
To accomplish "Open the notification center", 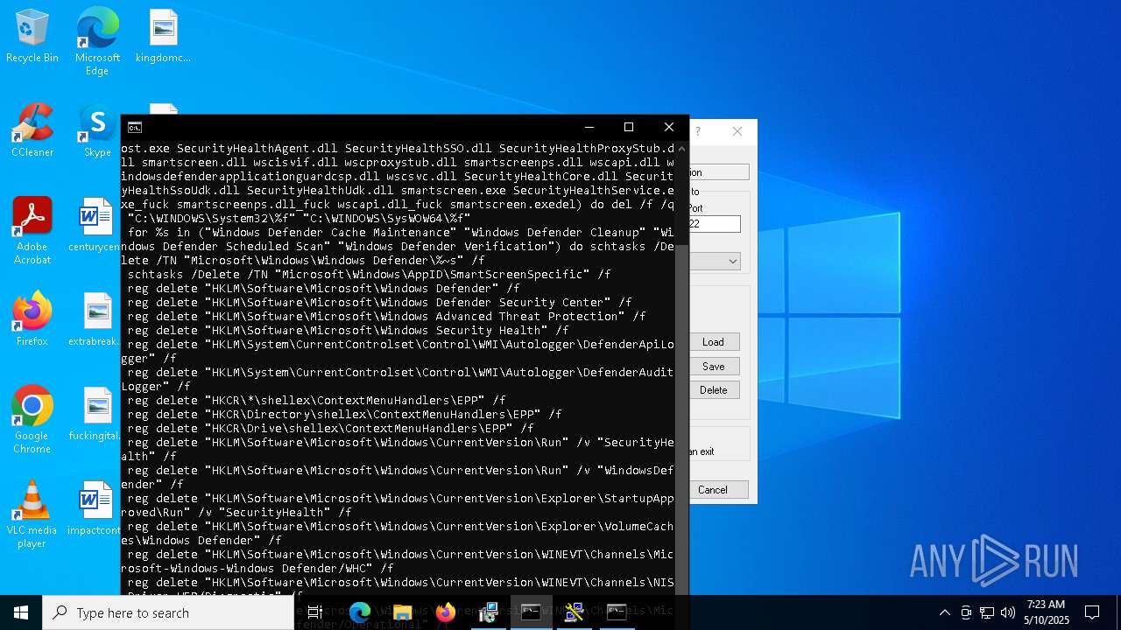I will (x=1092, y=612).
